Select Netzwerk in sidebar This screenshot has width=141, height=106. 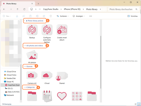coord(9,95)
